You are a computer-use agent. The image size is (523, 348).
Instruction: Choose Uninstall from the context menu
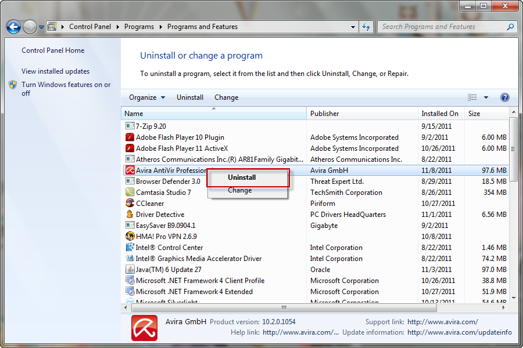click(x=248, y=177)
